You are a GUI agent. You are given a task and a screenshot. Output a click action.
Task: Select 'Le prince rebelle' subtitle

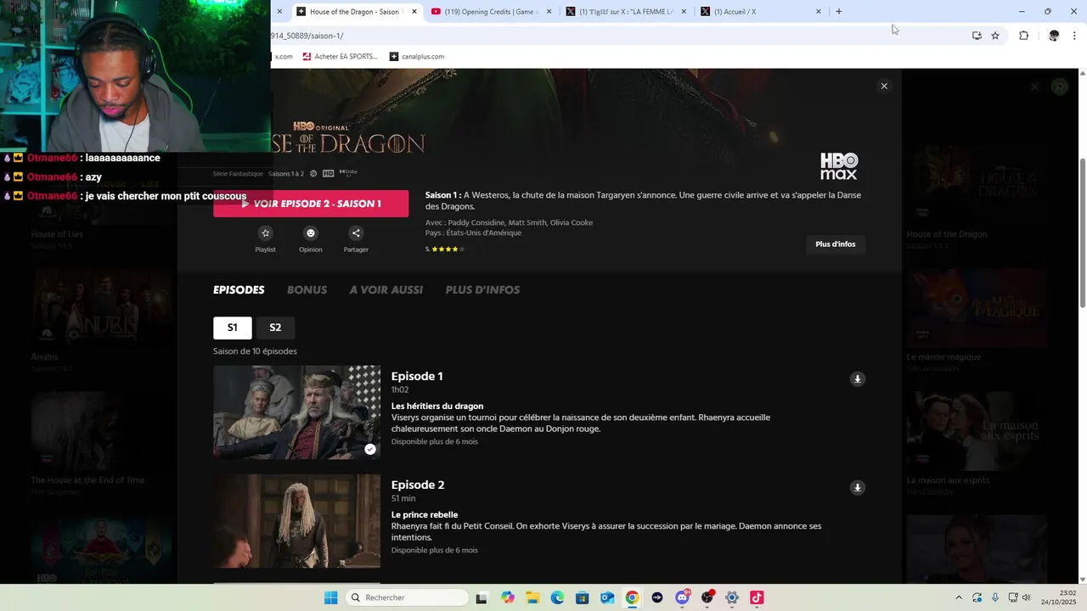click(x=425, y=515)
